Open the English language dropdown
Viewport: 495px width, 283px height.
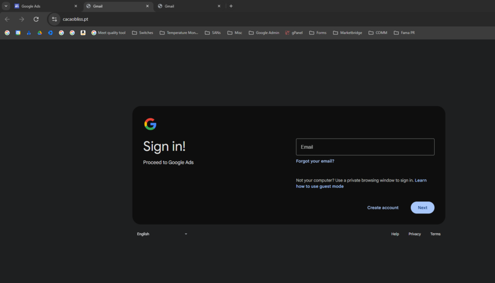tap(162, 234)
